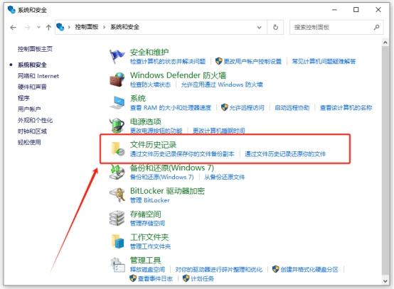
Task: Click 允许应用通过 Windows 防火墙 link
Action: click(222, 84)
